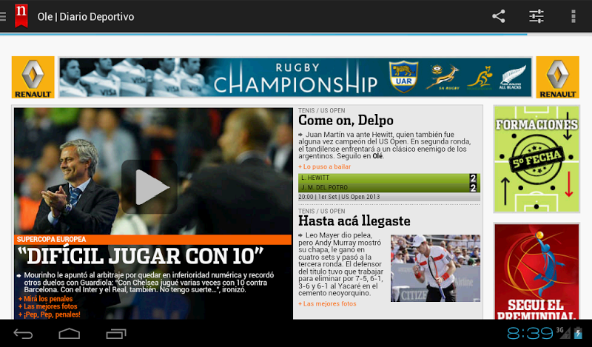Open the navigation drawer hamburger icon

click(3, 16)
